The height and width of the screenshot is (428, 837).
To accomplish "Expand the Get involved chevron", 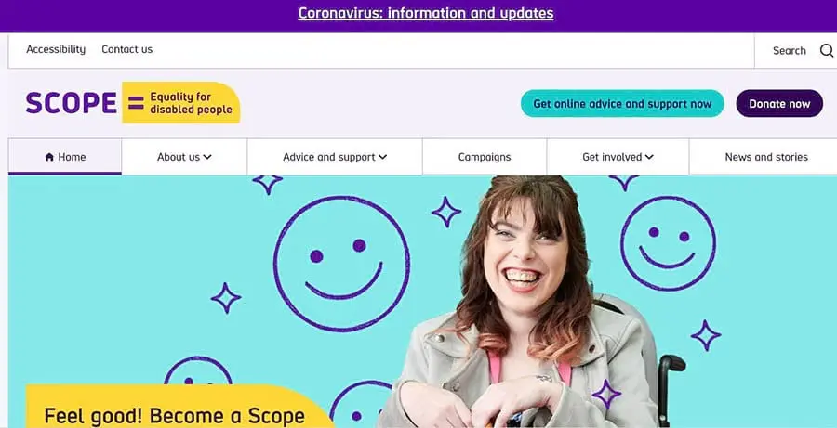I will tap(649, 157).
